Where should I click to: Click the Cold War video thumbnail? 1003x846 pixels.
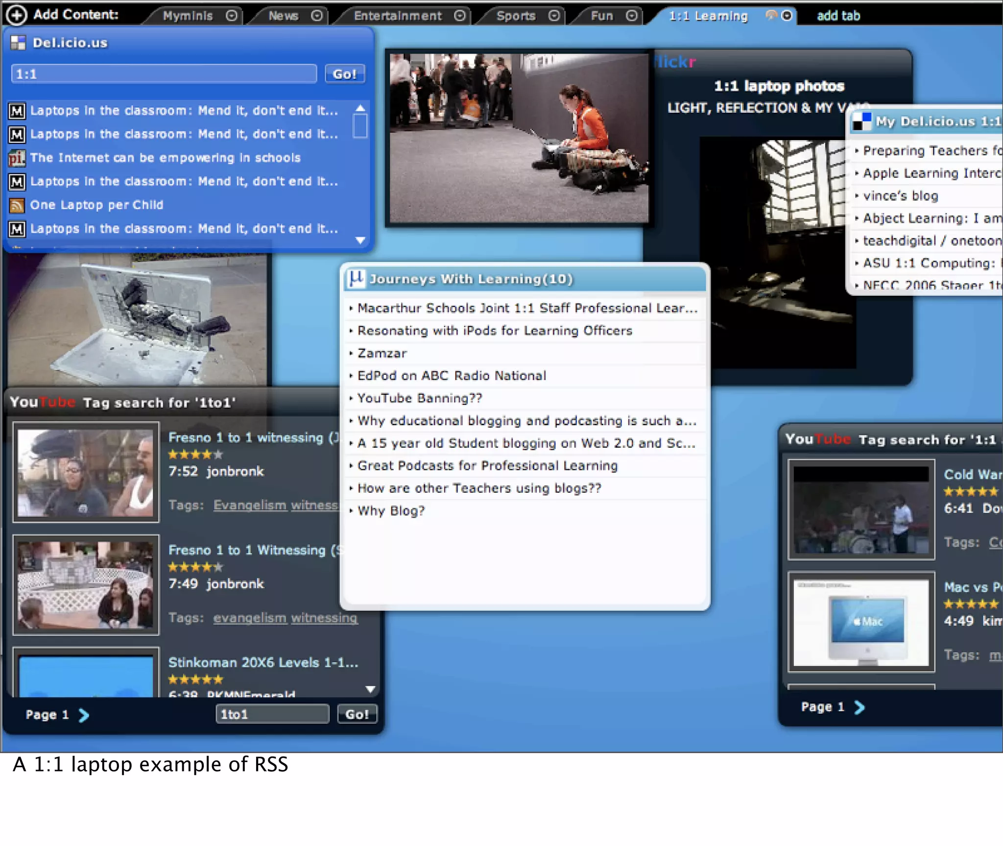pyautogui.click(x=861, y=509)
